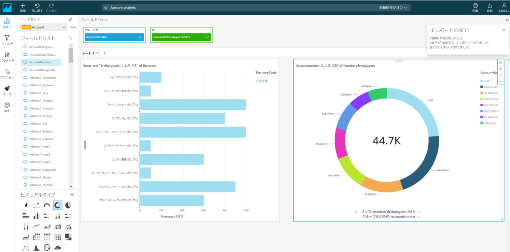Open the パラメータ (parameters) sidebar icon
Screen dimensions: 510x252
point(7,57)
